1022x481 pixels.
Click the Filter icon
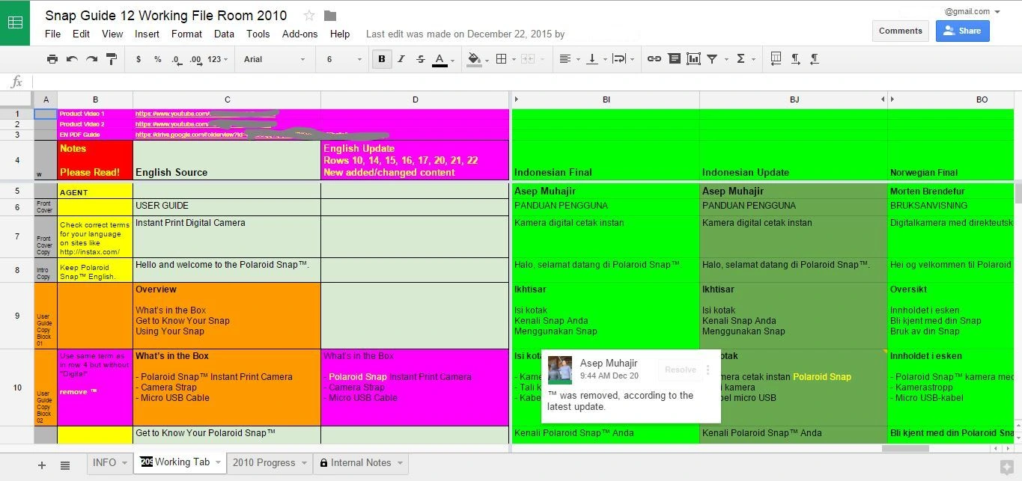pyautogui.click(x=713, y=59)
